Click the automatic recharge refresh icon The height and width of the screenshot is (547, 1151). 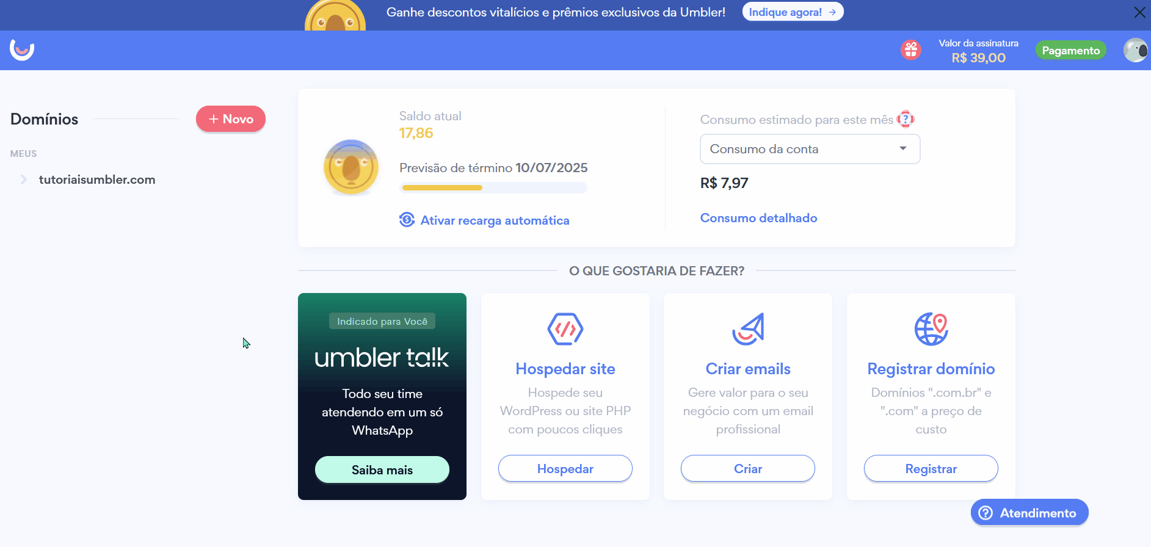click(x=407, y=220)
